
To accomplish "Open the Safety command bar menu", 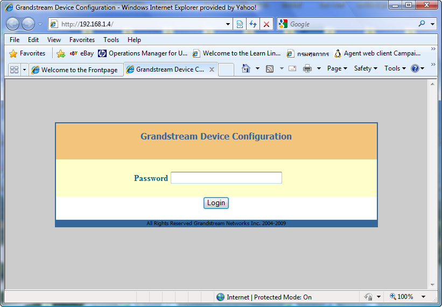I will click(366, 68).
